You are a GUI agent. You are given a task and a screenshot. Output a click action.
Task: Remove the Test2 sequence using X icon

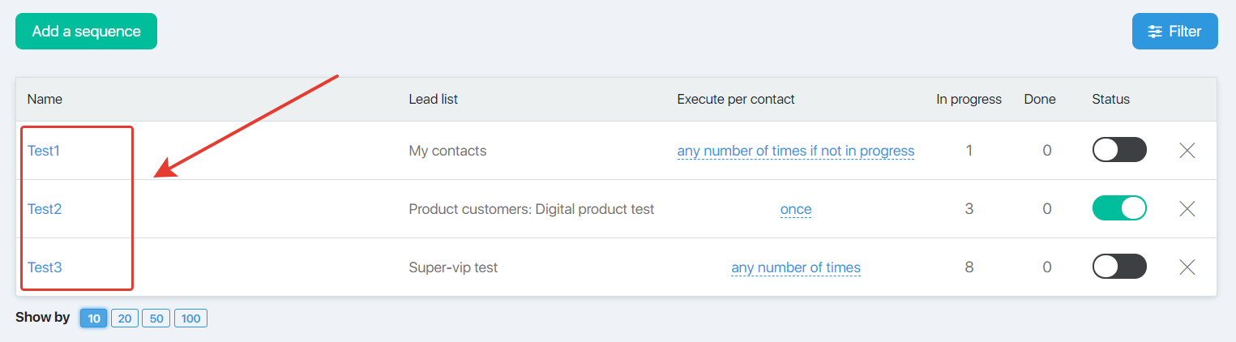coord(1187,209)
